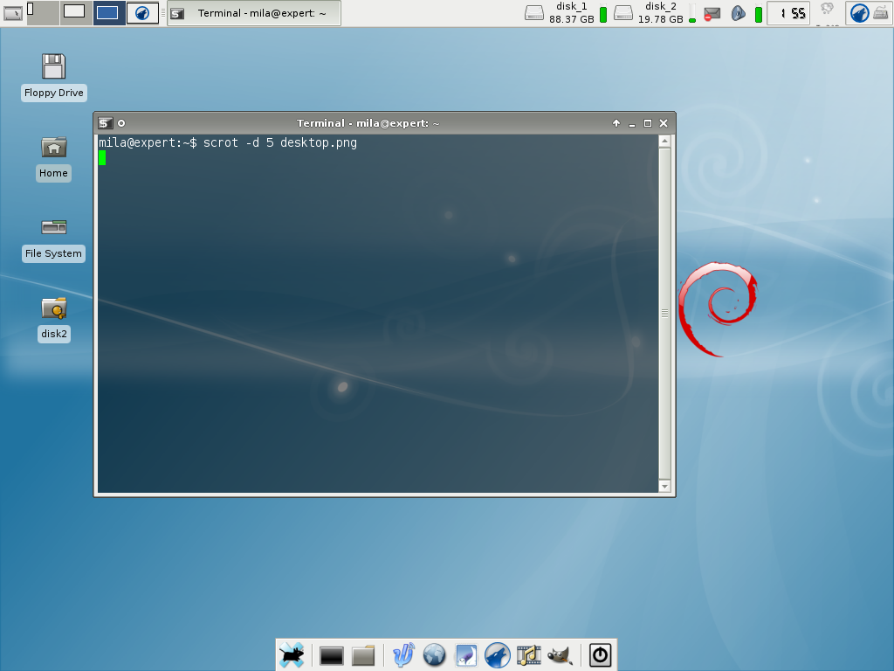This screenshot has width=894, height=671.
Task: Launch the terminal emulator from the dock
Action: [x=331, y=656]
